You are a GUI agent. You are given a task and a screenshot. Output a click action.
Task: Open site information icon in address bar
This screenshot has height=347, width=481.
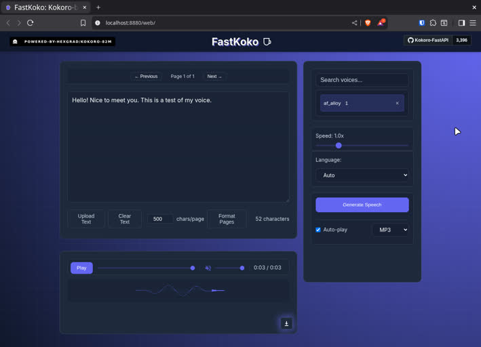click(x=98, y=23)
